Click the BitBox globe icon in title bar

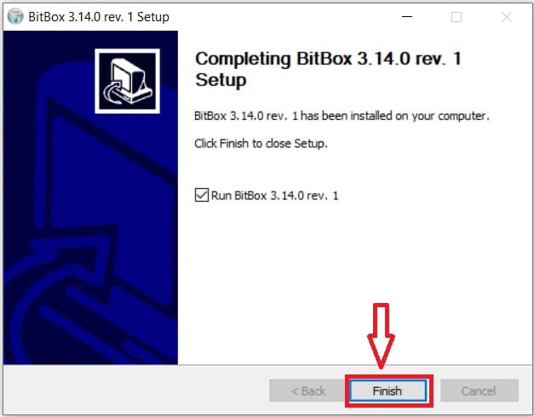pos(15,16)
